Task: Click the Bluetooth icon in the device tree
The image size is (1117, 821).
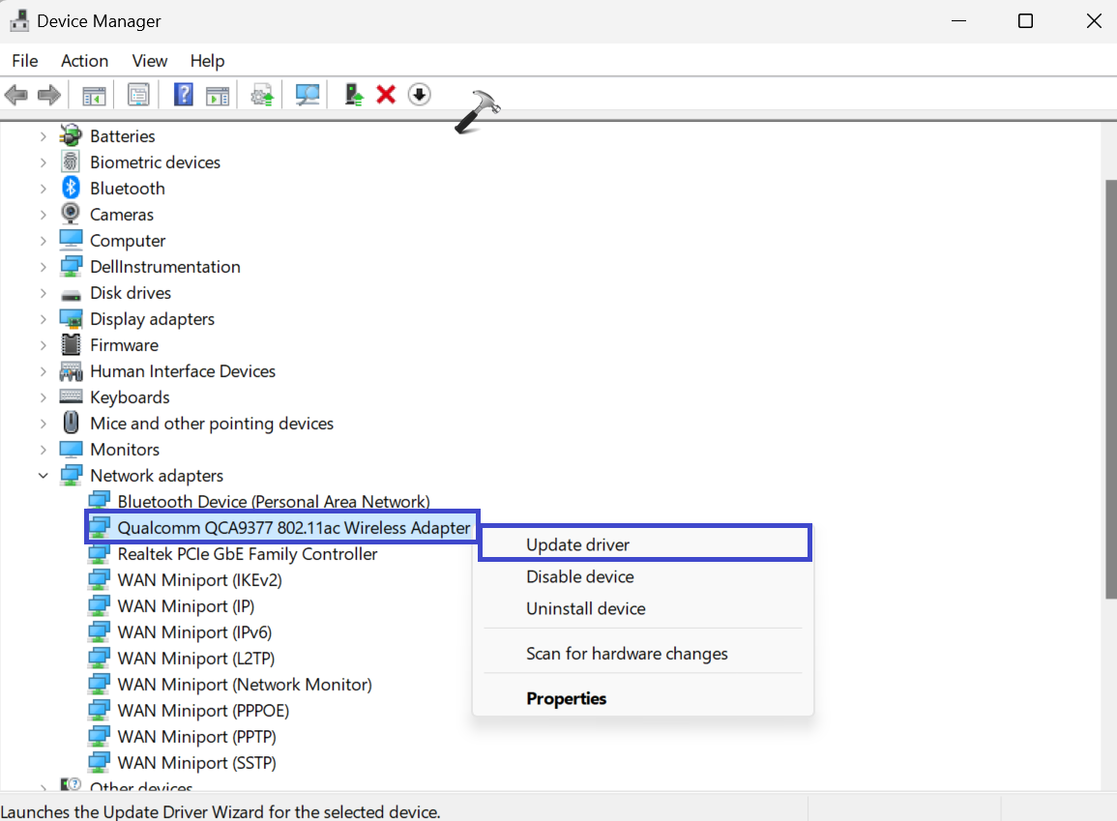Action: (x=71, y=189)
